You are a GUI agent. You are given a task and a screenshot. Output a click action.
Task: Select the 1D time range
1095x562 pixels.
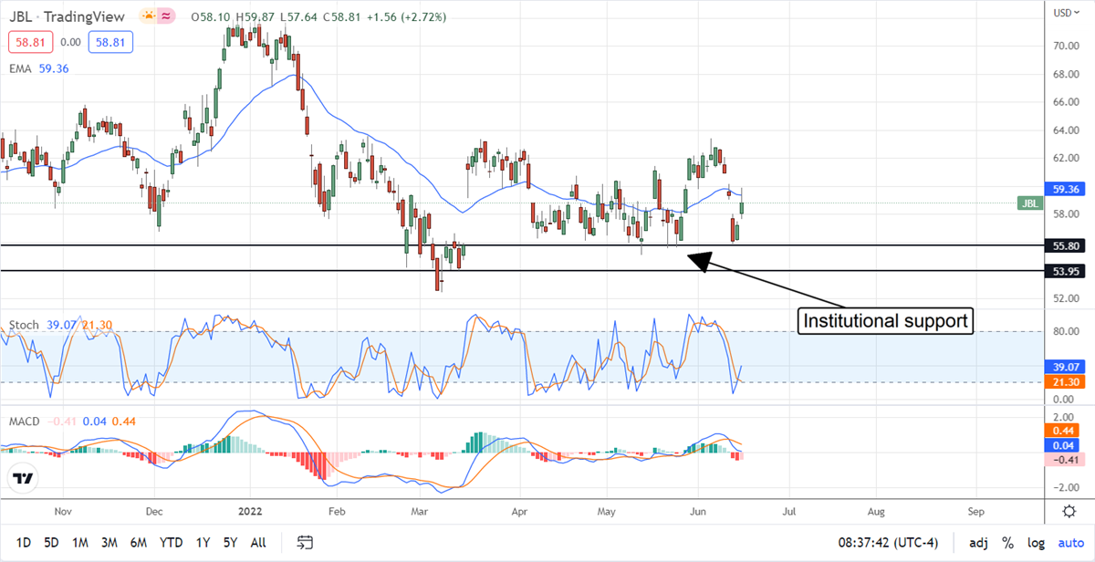tap(23, 542)
